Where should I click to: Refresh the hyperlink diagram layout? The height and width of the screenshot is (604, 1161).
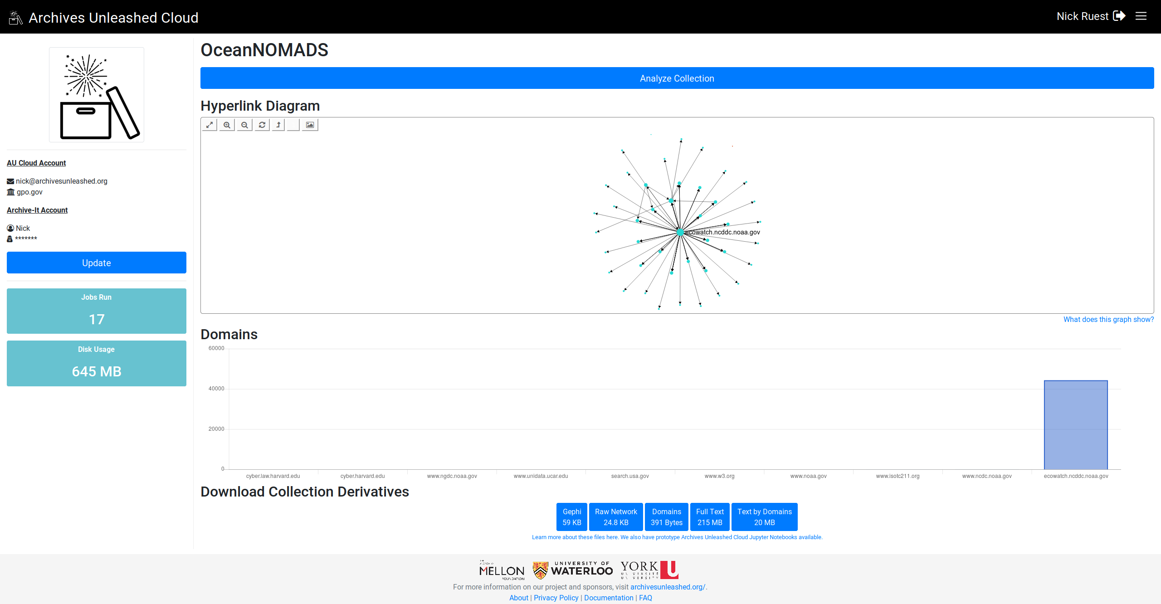[262, 125]
